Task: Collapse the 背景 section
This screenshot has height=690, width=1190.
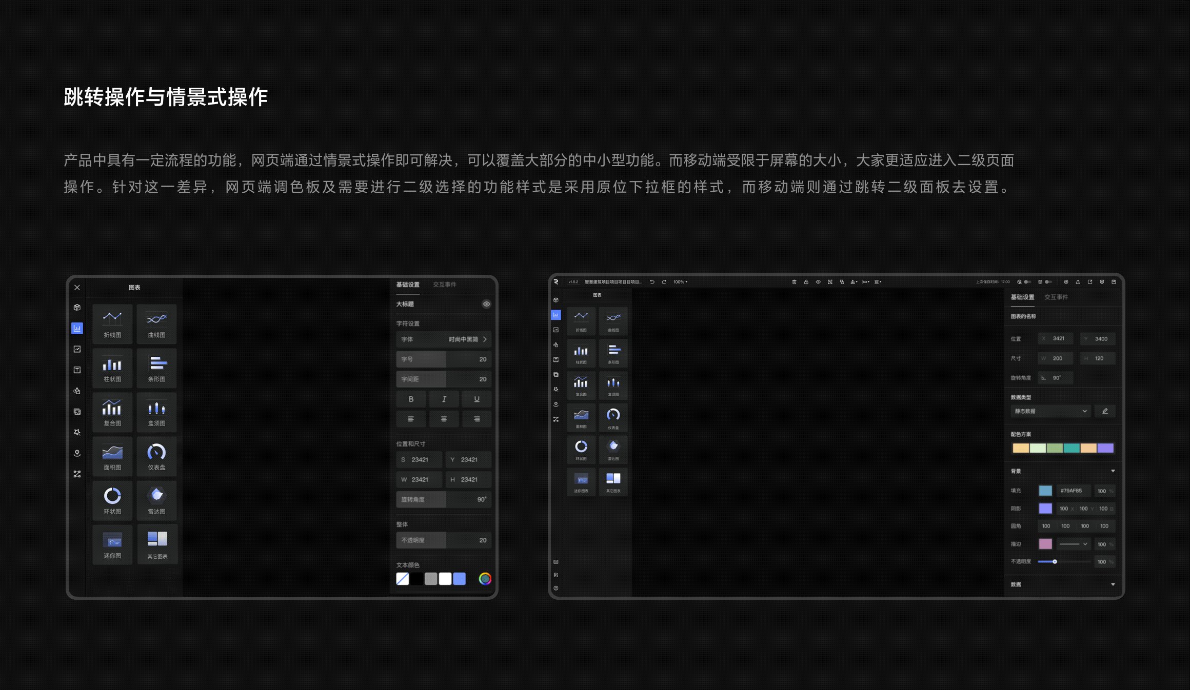Action: (1113, 471)
